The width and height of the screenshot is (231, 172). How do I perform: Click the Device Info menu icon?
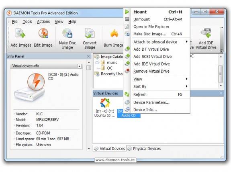[x=127, y=109]
